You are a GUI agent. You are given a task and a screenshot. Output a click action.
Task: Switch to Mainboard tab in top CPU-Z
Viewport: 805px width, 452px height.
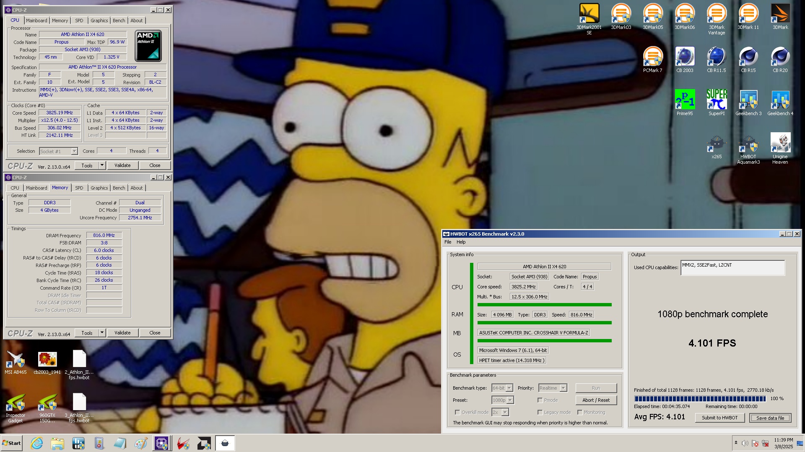(x=36, y=21)
